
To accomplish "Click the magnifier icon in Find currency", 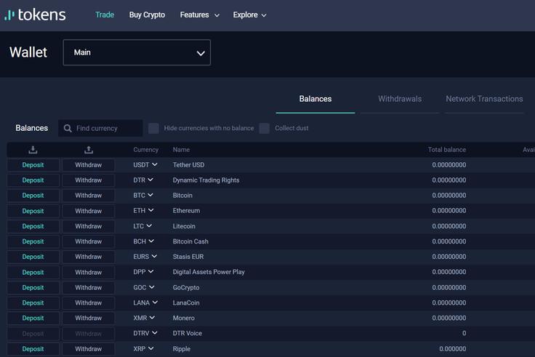I will tap(68, 128).
